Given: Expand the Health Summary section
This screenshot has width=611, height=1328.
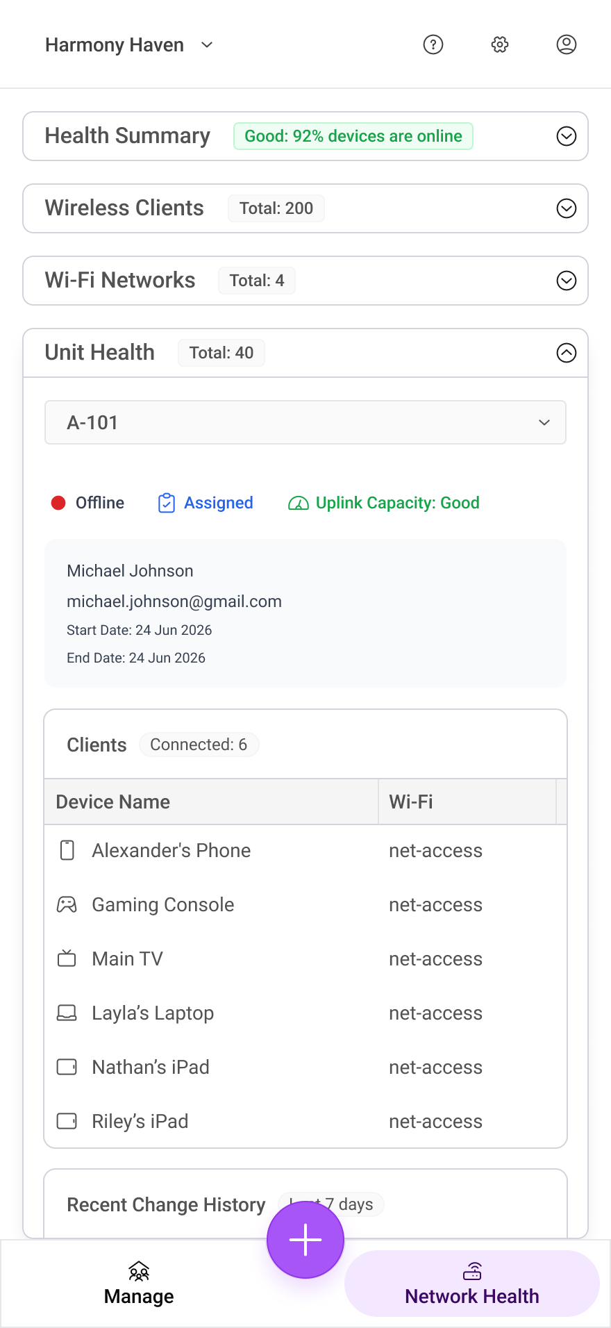Looking at the screenshot, I should pos(567,136).
